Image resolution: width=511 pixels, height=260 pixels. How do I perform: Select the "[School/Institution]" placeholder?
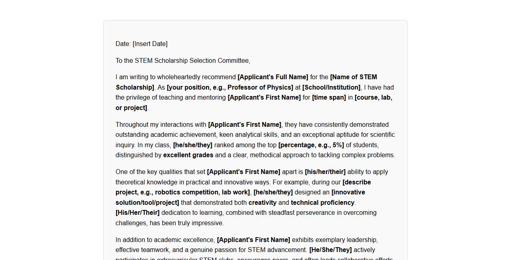click(x=331, y=88)
